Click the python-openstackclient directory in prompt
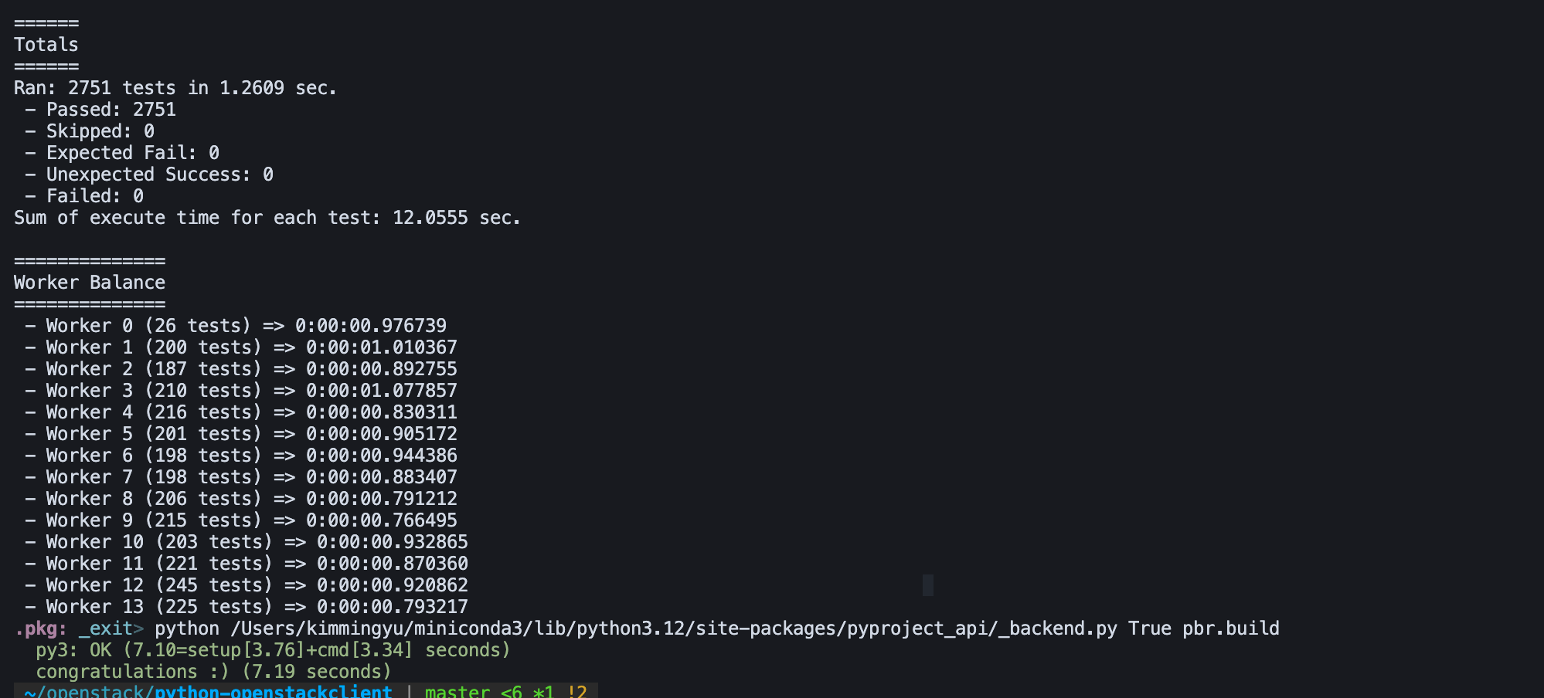This screenshot has width=1544, height=698. (x=274, y=691)
